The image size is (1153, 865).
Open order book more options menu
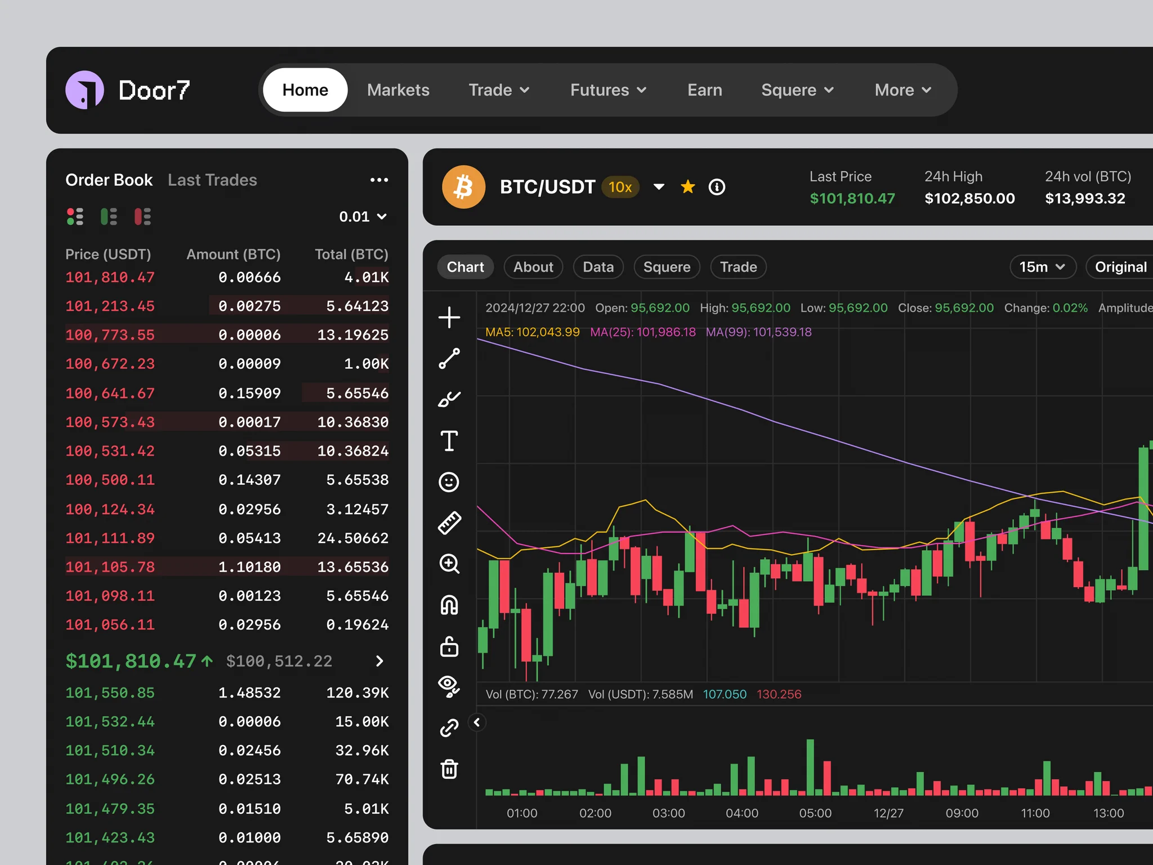click(379, 180)
